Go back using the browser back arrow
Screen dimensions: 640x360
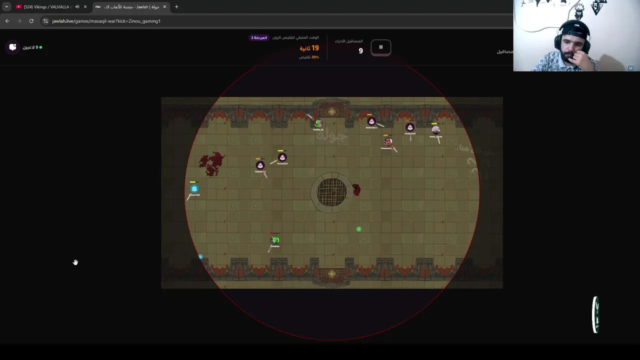7,21
